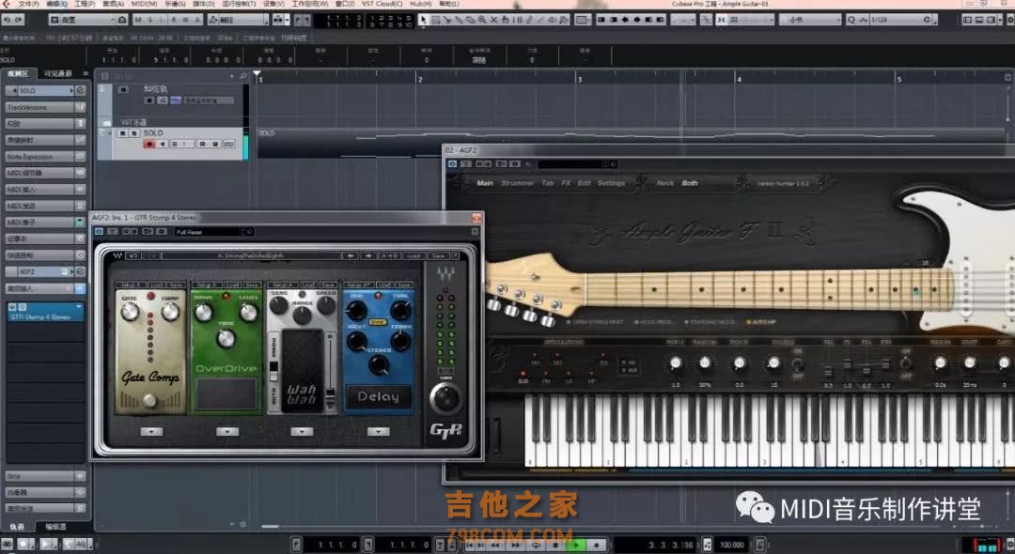Click the TONE knob on OverDrive
The width and height of the screenshot is (1015, 554).
click(226, 338)
